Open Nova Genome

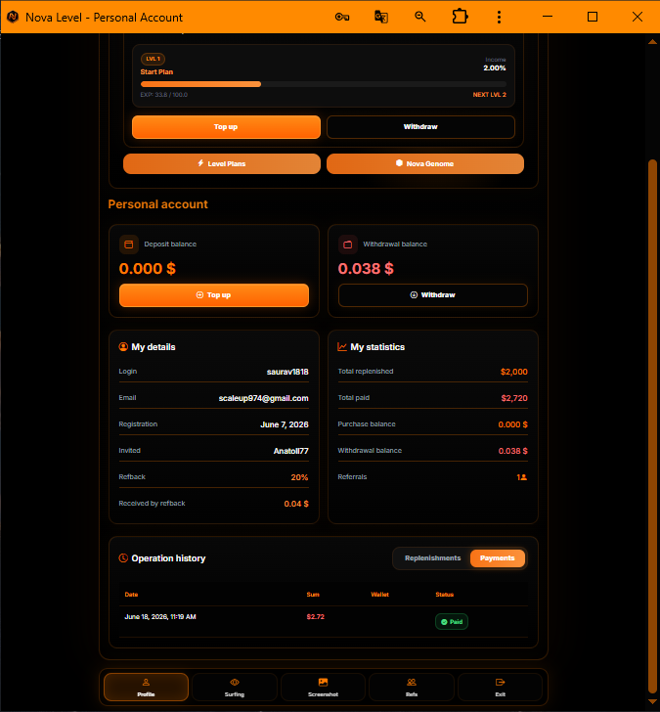coord(425,163)
